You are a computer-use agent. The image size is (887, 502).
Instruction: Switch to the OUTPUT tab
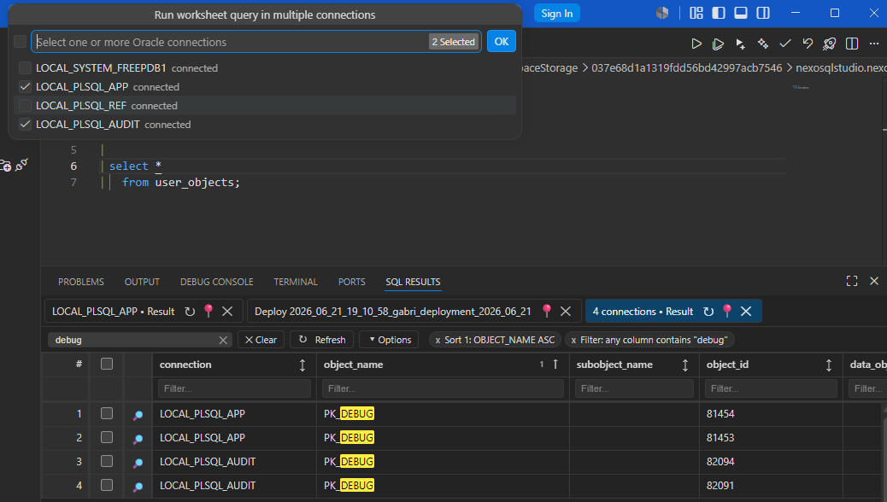coord(142,282)
